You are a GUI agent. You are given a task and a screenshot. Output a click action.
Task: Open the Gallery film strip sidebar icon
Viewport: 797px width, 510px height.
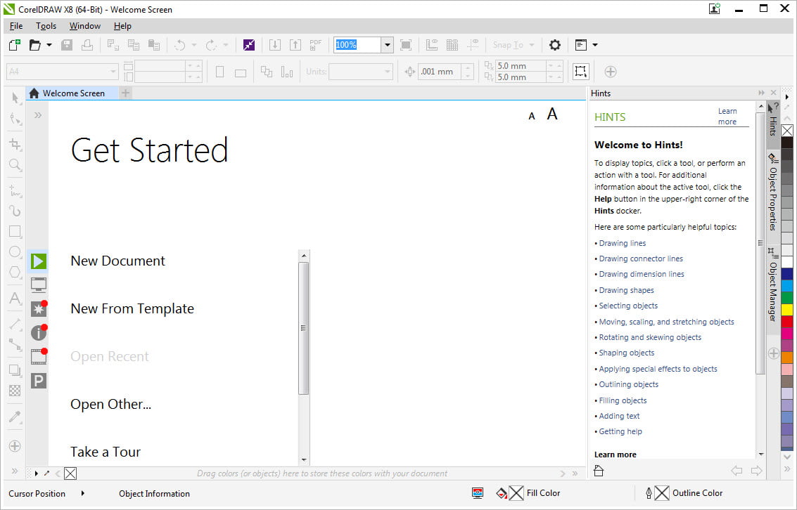[39, 356]
